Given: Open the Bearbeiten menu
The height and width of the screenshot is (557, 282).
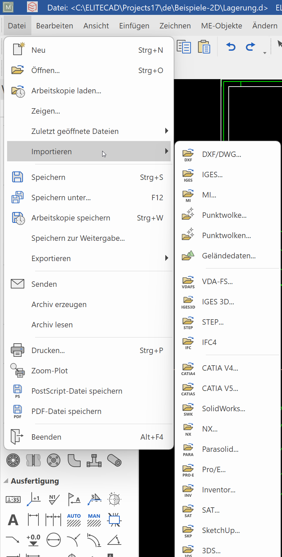Looking at the screenshot, I should coord(54,25).
